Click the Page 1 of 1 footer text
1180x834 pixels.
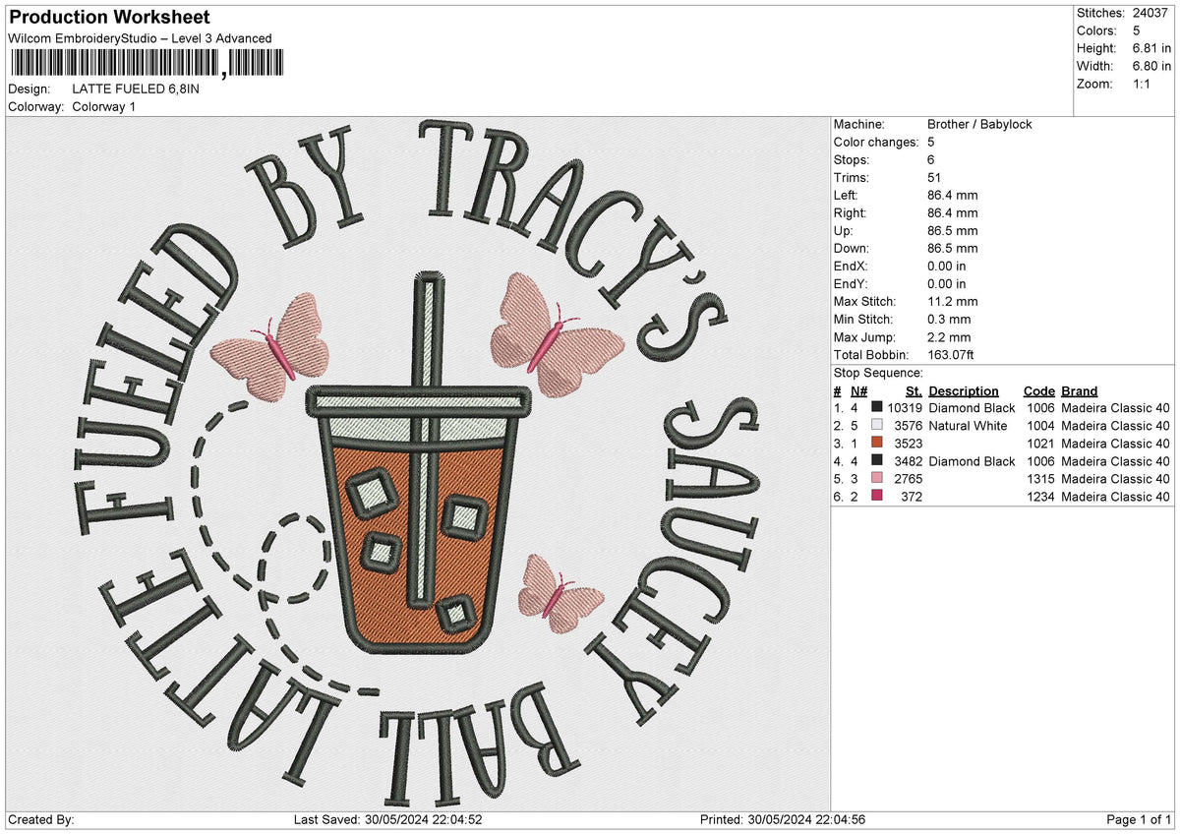[1140, 819]
